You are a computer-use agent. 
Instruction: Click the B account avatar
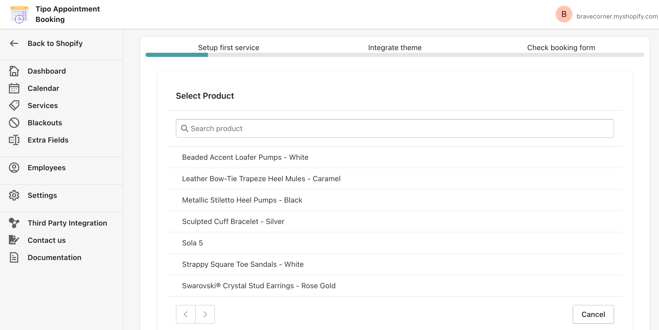[564, 14]
